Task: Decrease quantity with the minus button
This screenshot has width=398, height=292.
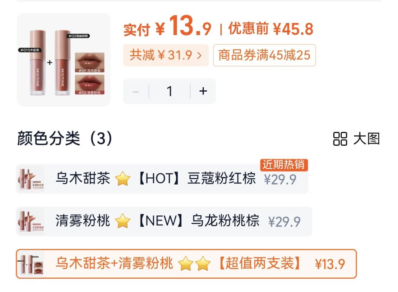Action: (x=136, y=91)
